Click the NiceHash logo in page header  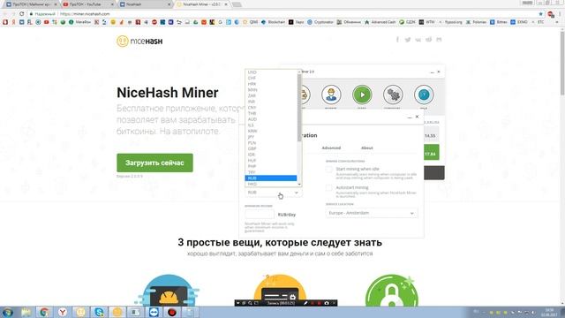(139, 42)
